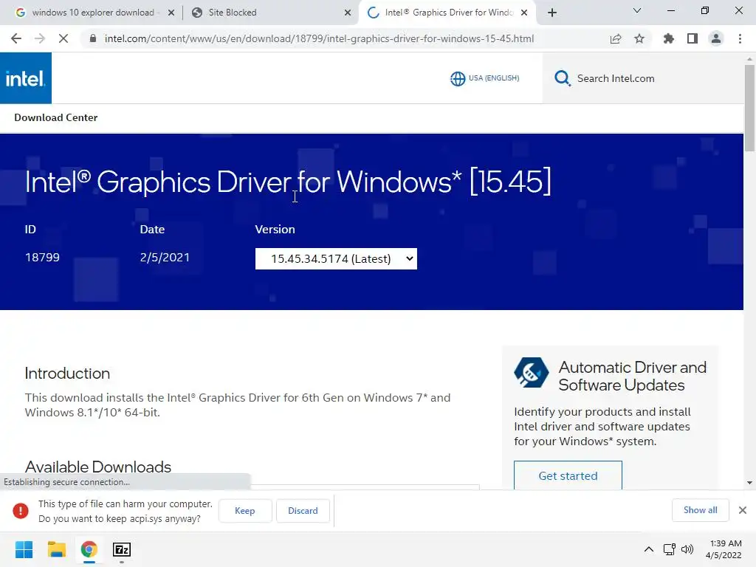Open the Chrome three-dot menu
The image size is (756, 567).
point(740,38)
